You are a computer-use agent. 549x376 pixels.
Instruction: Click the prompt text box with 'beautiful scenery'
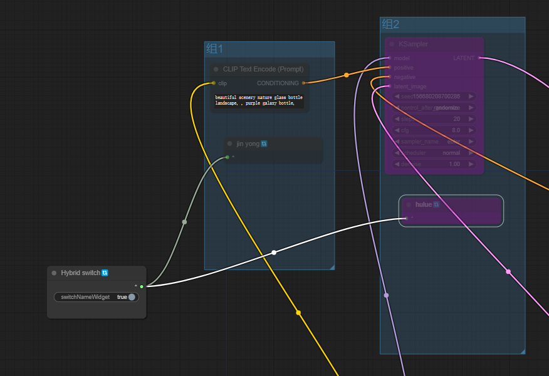(259, 100)
